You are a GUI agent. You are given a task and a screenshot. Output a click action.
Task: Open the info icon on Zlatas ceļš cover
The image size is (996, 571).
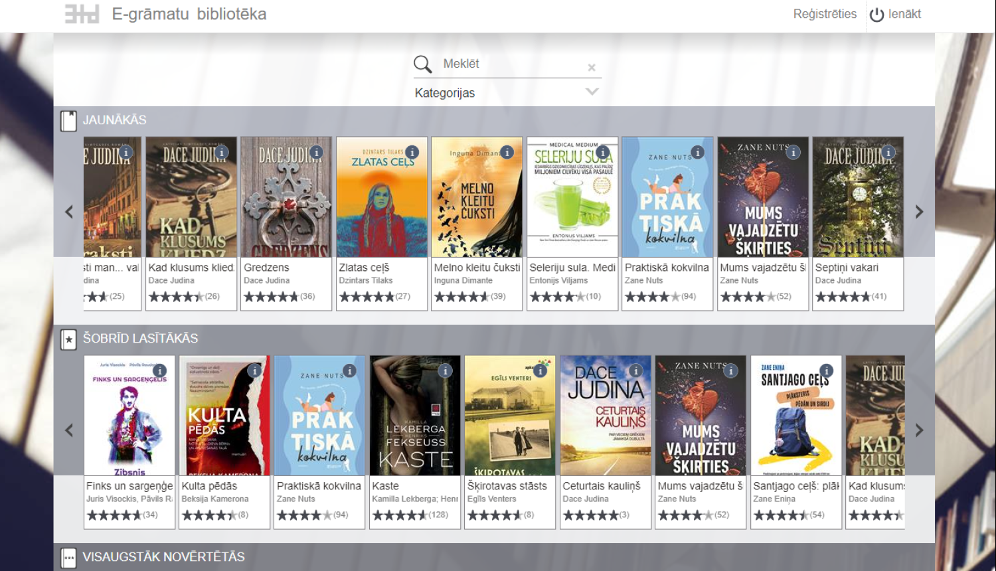click(413, 152)
